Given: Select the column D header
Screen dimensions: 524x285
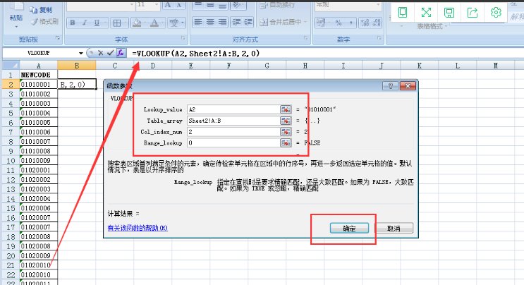Looking at the screenshot, I should click(153, 66).
